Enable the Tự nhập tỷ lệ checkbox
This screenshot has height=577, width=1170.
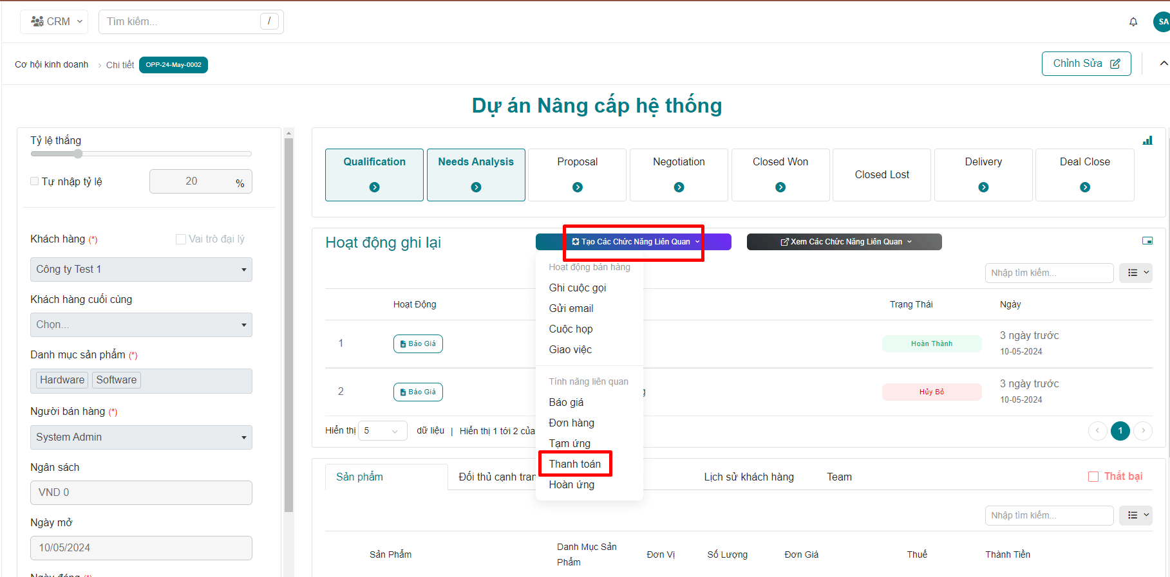[x=35, y=181]
